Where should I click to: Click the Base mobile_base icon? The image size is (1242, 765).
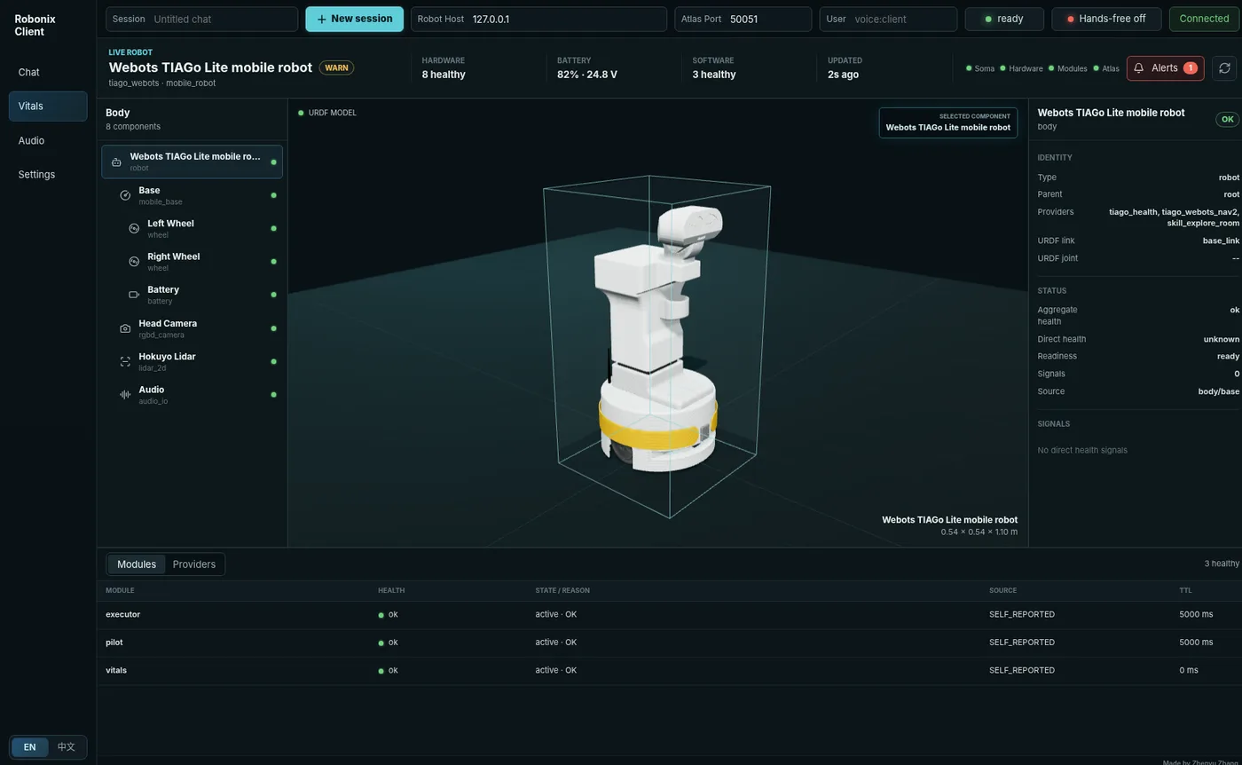click(x=125, y=195)
